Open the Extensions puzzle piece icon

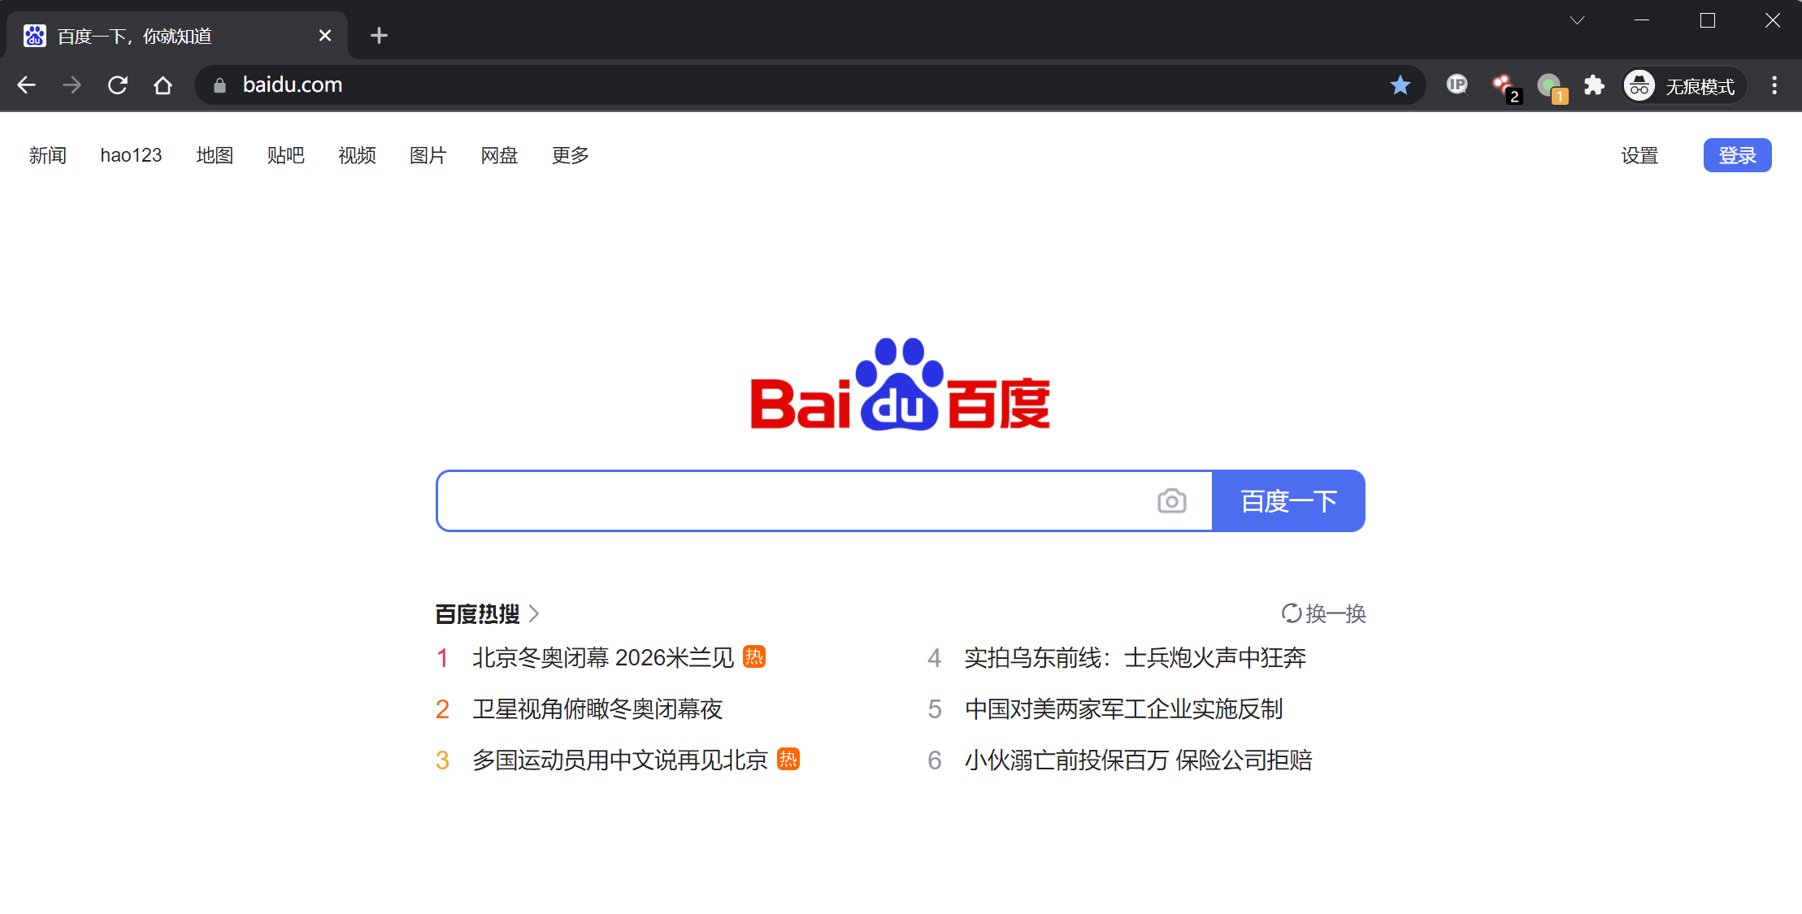(1594, 85)
